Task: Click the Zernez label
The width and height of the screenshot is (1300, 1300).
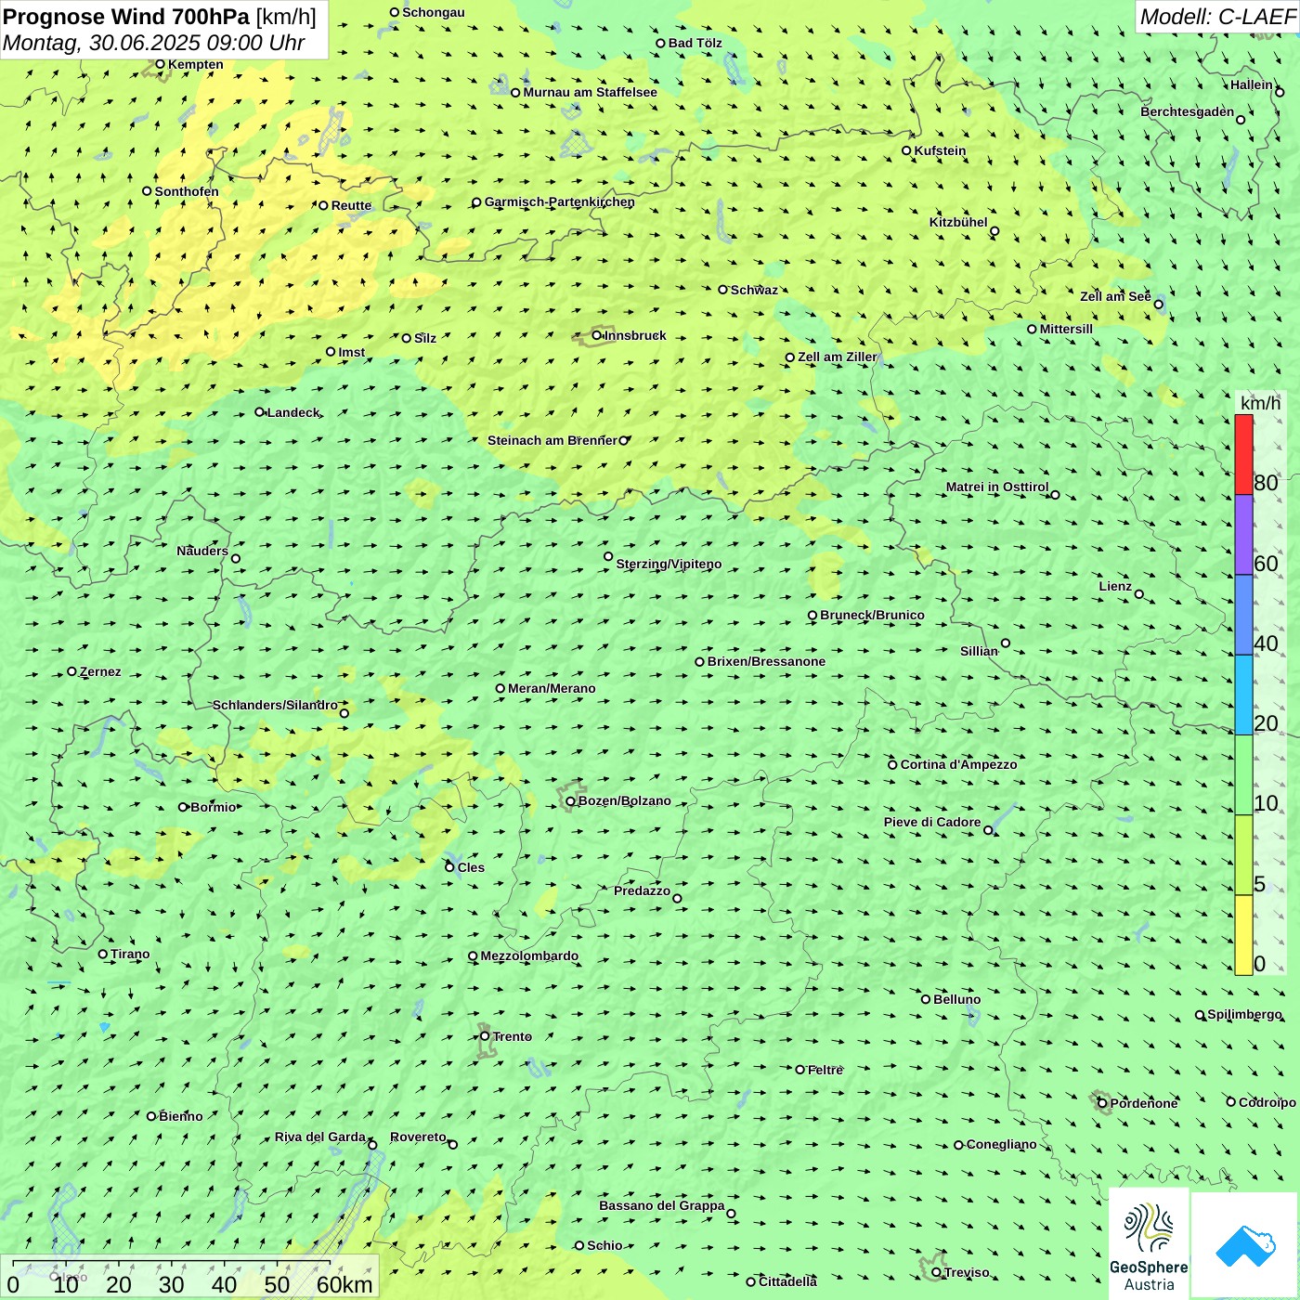Action: pos(100,671)
